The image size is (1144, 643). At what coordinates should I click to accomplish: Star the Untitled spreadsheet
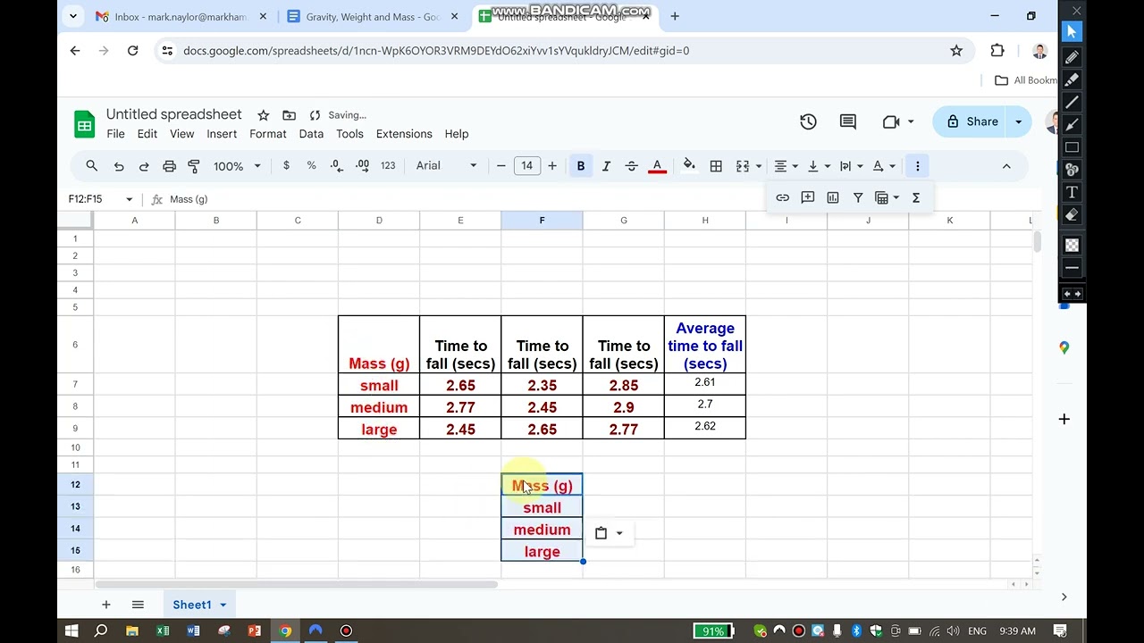(263, 115)
